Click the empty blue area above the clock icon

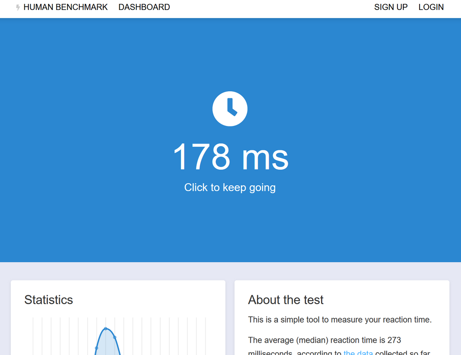230,54
